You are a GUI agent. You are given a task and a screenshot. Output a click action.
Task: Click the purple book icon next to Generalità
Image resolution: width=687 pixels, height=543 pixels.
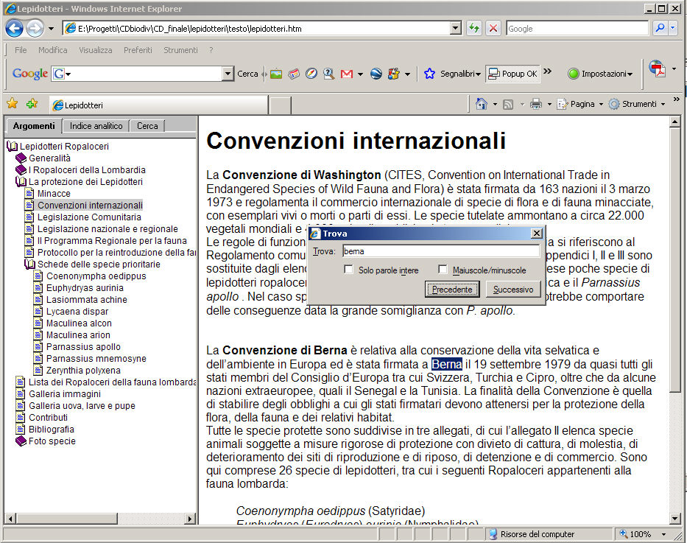21,158
